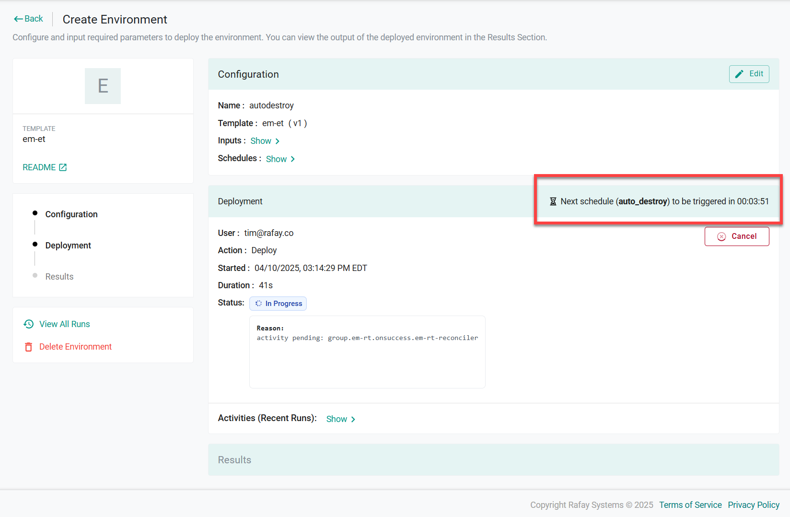Click the pencil icon in the Edit button
The image size is (790, 517).
pos(739,74)
